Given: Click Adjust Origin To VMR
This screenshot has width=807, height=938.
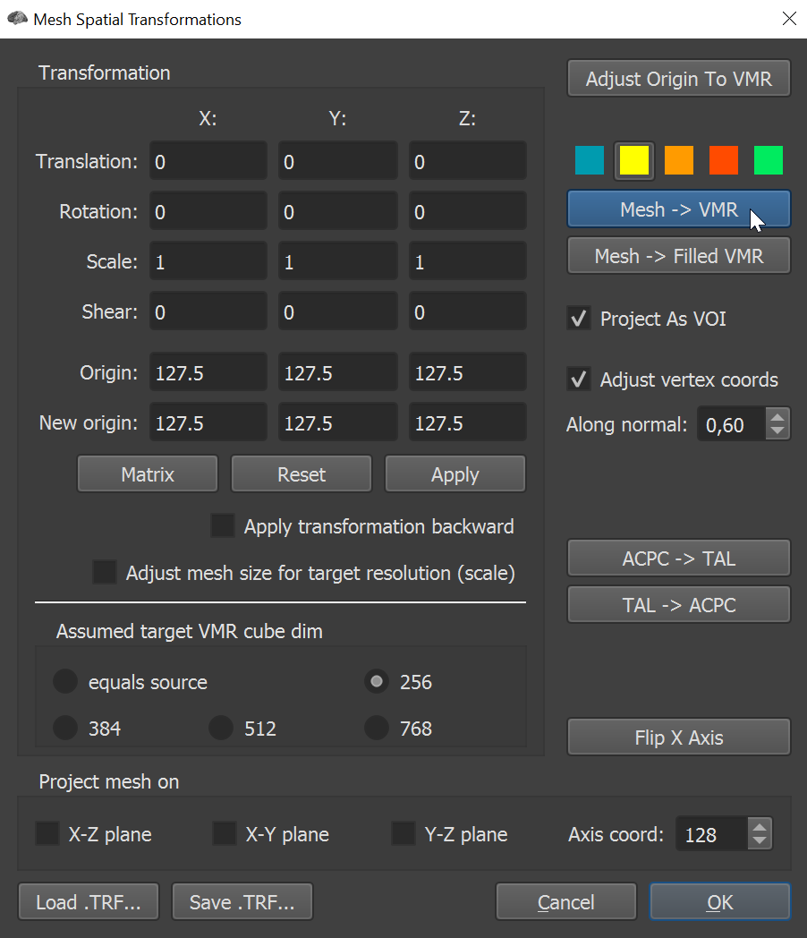Looking at the screenshot, I should (x=678, y=78).
